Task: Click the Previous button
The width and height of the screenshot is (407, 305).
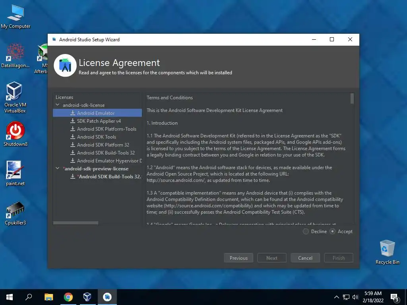Action: (x=238, y=258)
